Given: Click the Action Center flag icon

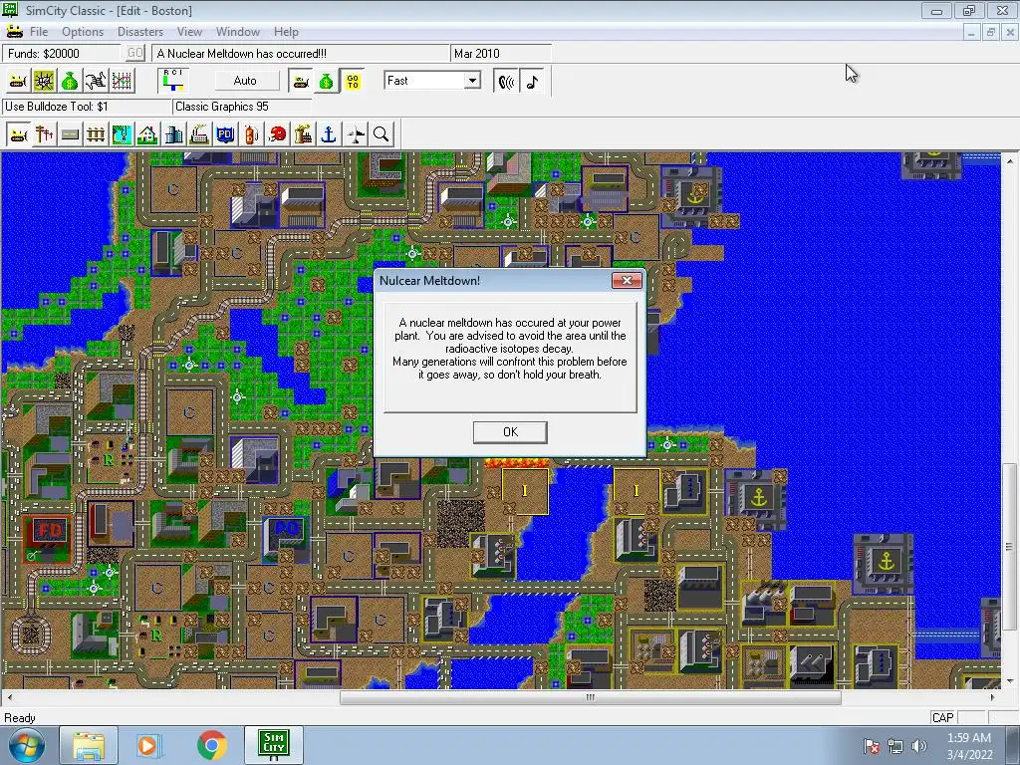Looking at the screenshot, I should [872, 746].
